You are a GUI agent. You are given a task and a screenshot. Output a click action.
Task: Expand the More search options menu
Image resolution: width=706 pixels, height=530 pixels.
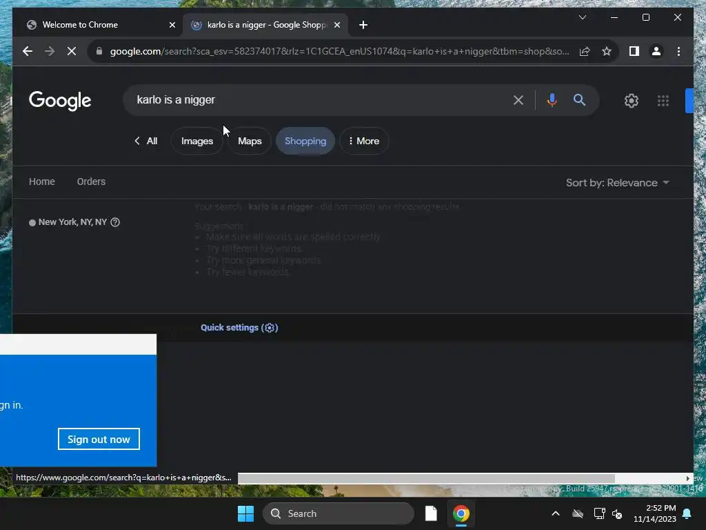(x=364, y=141)
